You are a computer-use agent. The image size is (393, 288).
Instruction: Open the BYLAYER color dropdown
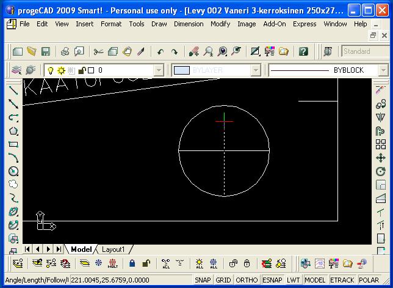click(x=256, y=70)
